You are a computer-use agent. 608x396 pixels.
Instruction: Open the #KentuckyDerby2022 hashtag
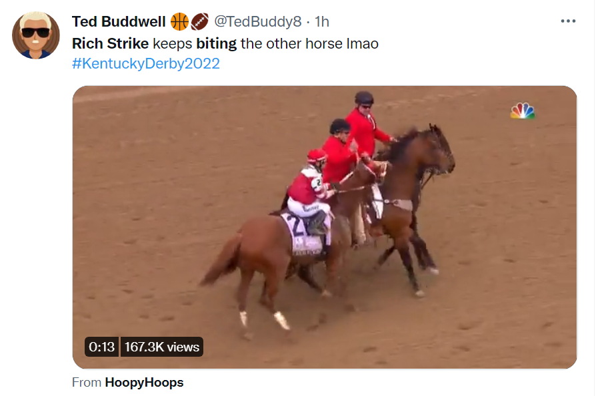[146, 63]
